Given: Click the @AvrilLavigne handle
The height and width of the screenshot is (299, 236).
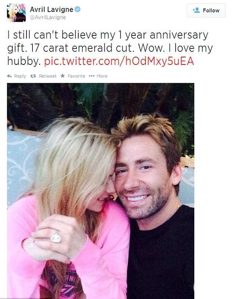Looking at the screenshot, I should click(x=48, y=17).
